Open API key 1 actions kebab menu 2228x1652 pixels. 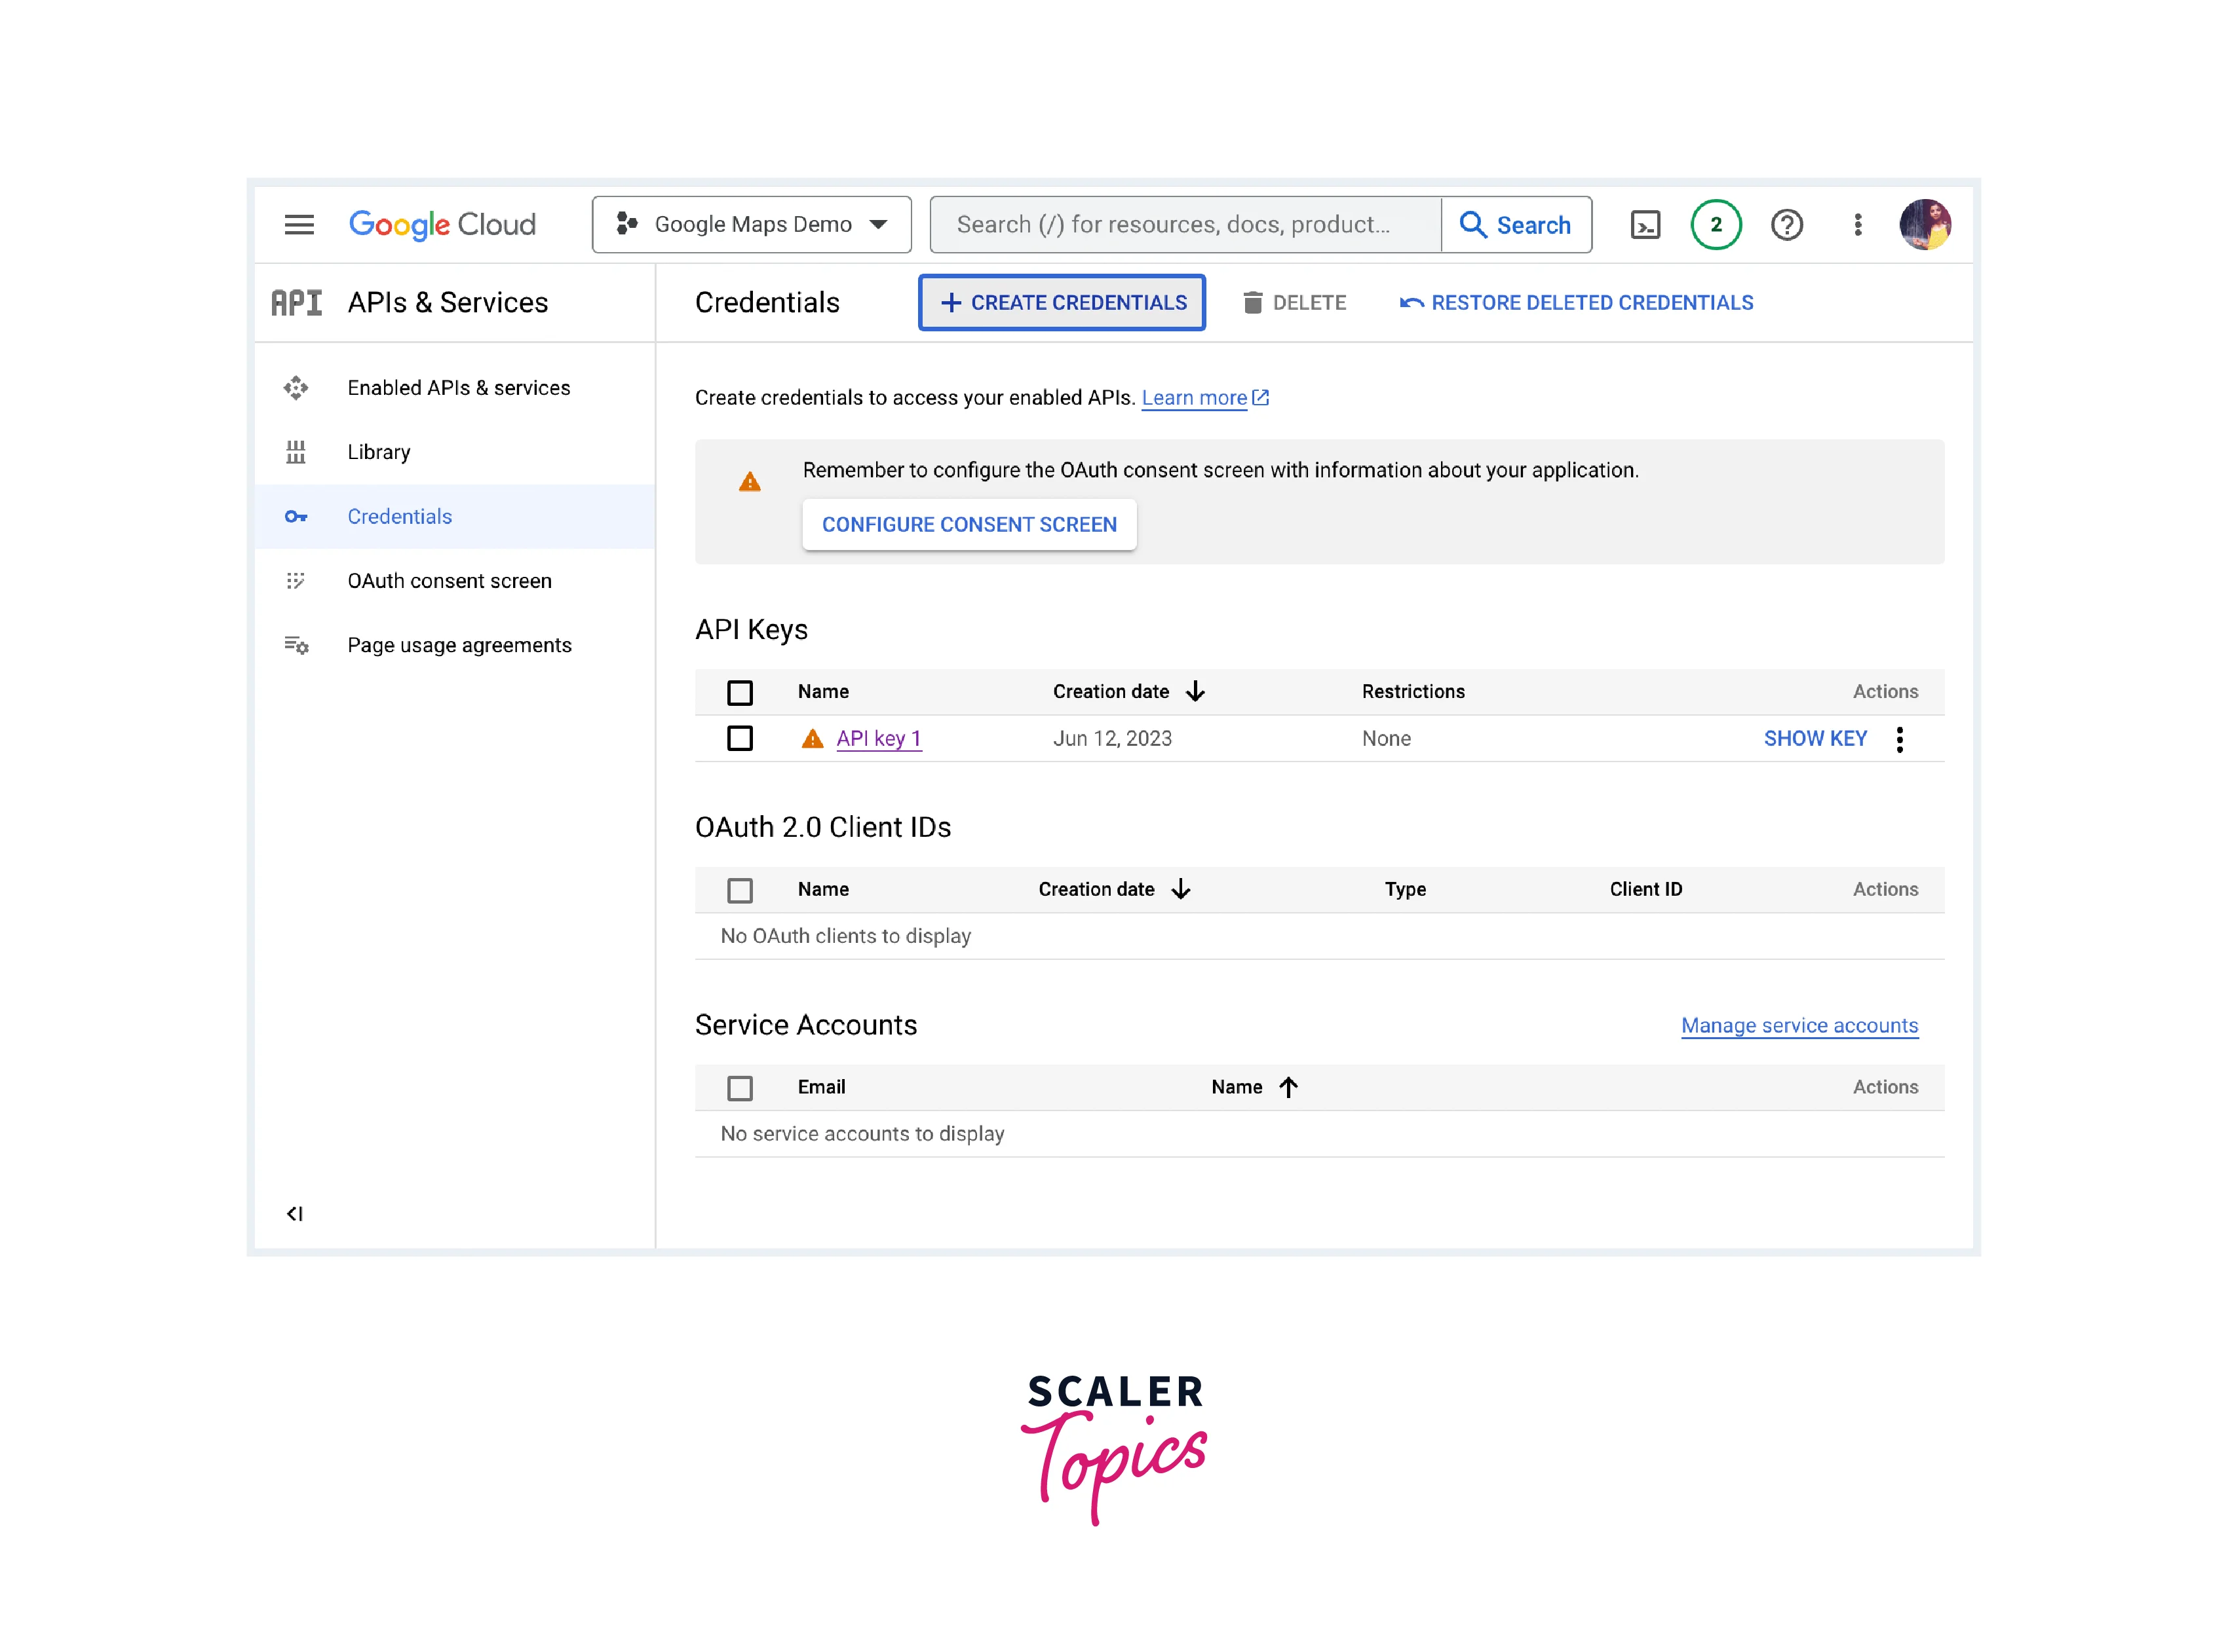pos(1898,739)
